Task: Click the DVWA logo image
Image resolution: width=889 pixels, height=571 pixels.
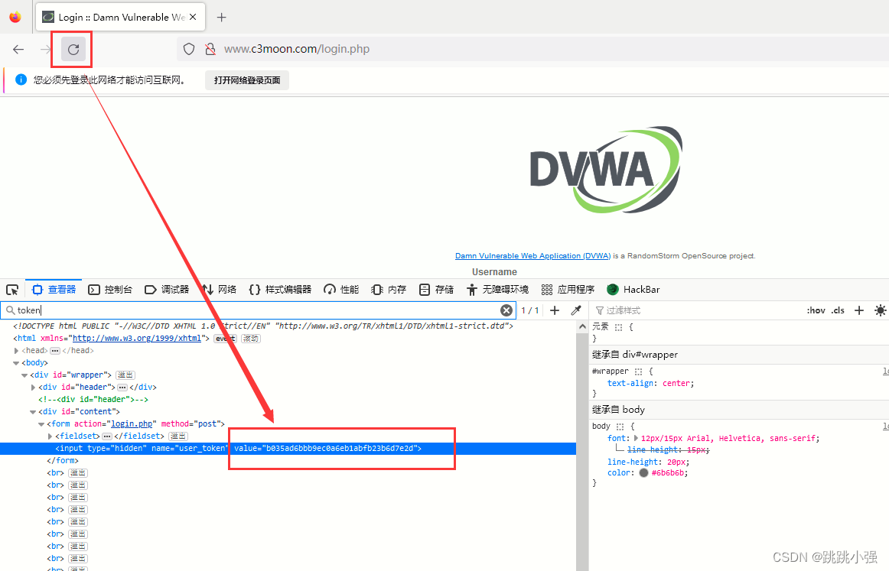Action: 606,170
